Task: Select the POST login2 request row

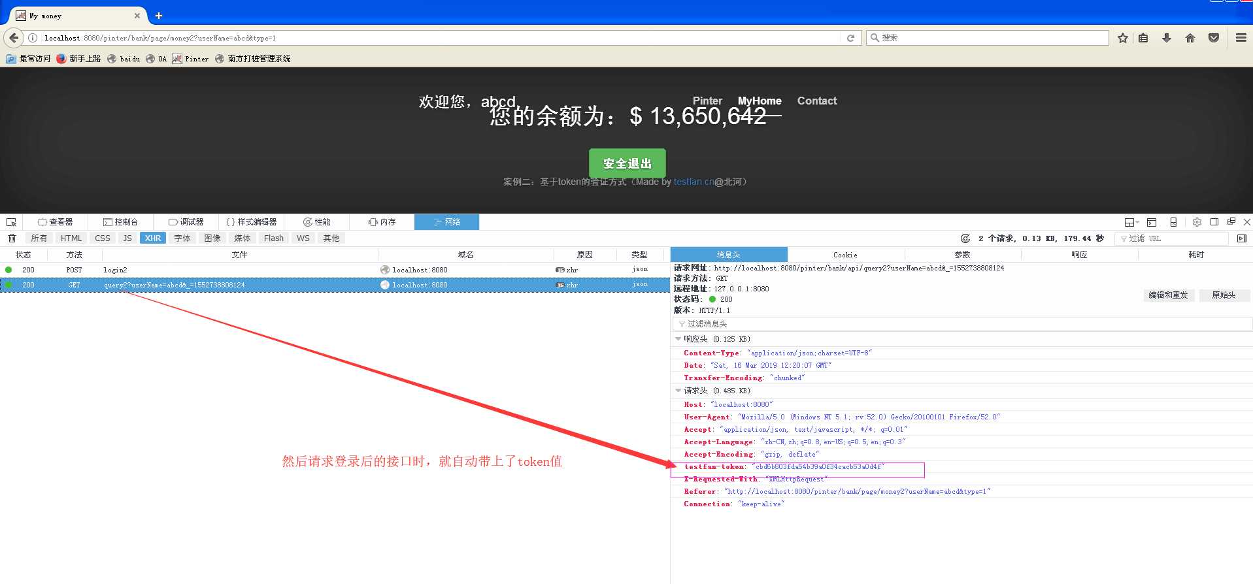Action: 335,270
